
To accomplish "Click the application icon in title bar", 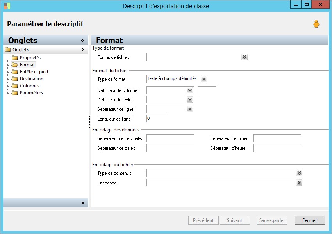I will pos(7,6).
